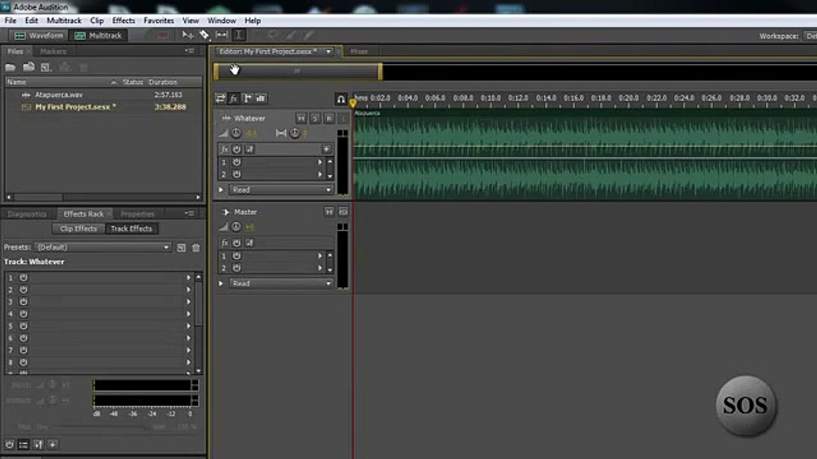The image size is (817, 459).
Task: Switch to Waveform editor view
Action: (39, 36)
